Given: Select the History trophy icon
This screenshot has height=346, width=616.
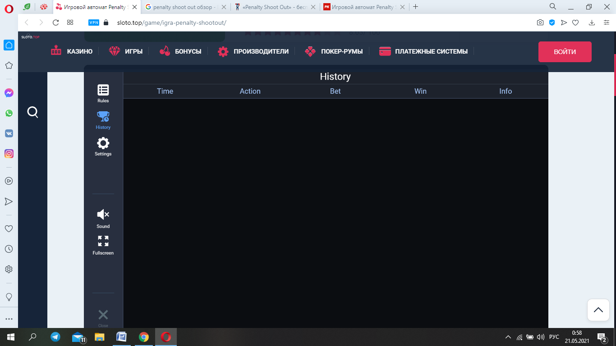Looking at the screenshot, I should [103, 117].
